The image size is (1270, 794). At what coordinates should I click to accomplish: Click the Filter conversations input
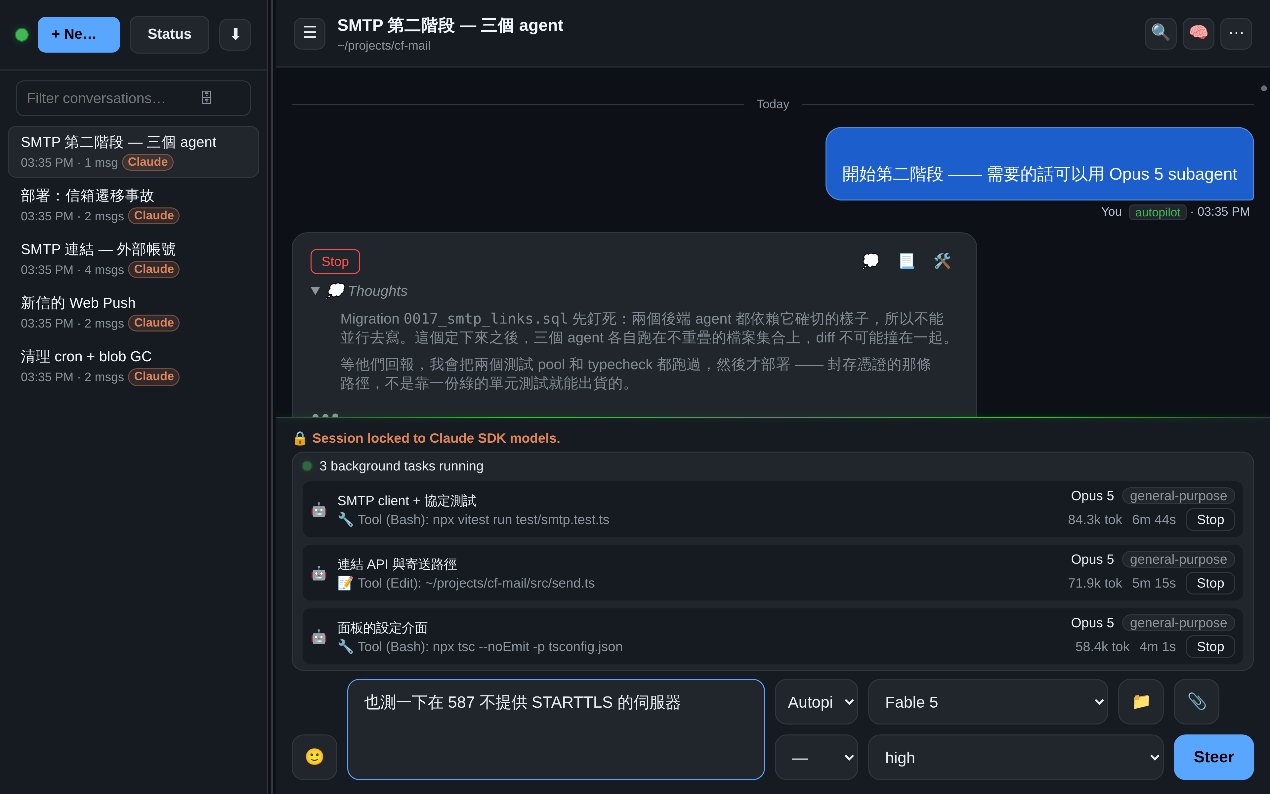tap(133, 98)
